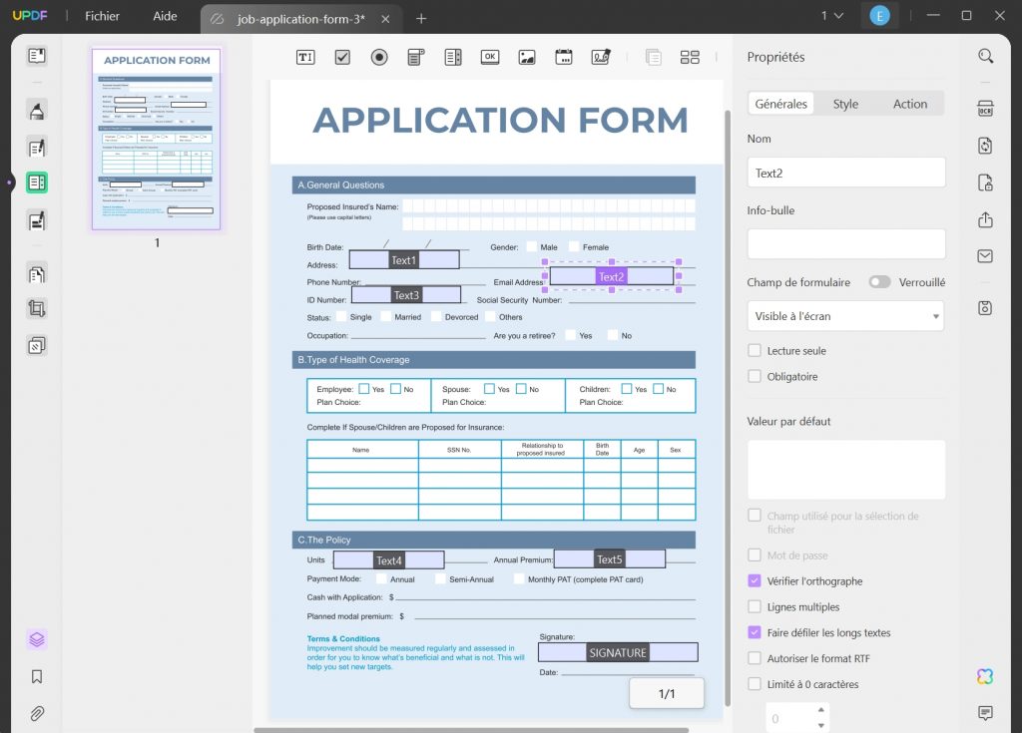This screenshot has height=733, width=1022.
Task: Select the Date Field form tool
Action: click(x=563, y=57)
